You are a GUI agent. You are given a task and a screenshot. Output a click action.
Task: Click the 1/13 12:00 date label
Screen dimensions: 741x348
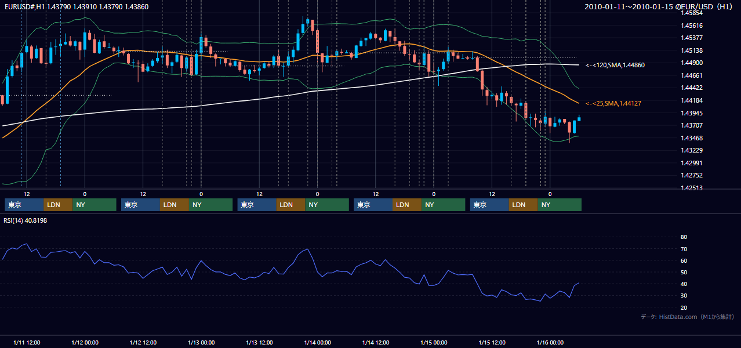(259, 343)
